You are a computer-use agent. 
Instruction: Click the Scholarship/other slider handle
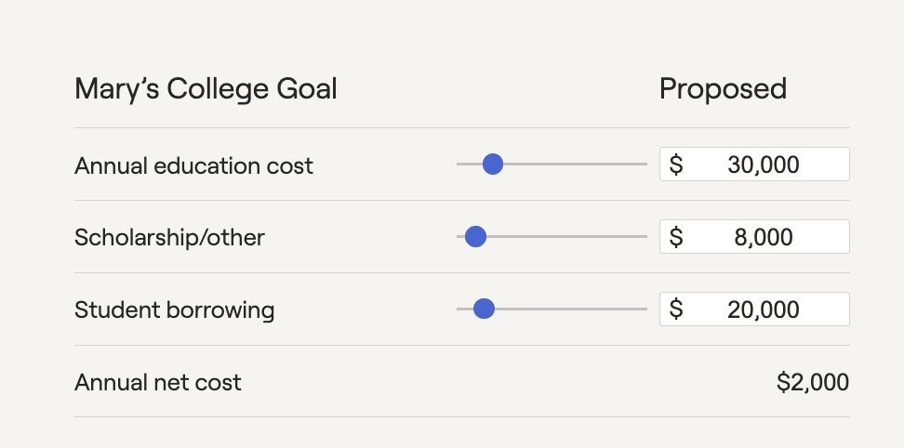pos(475,237)
